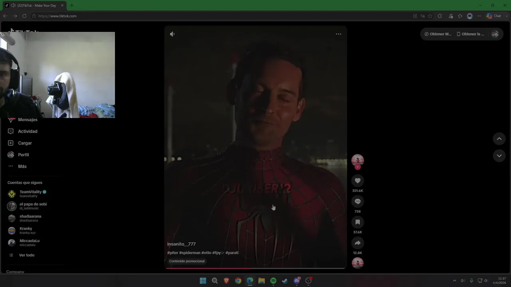The image size is (511, 287).
Task: Open the Kranky followed account
Action: tap(22, 230)
